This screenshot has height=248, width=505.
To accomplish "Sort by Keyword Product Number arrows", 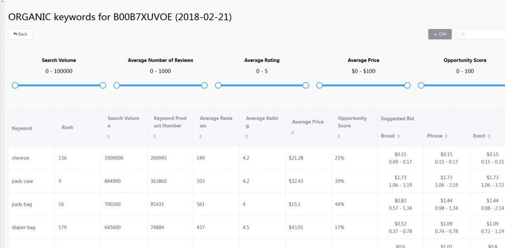I will [x=155, y=136].
